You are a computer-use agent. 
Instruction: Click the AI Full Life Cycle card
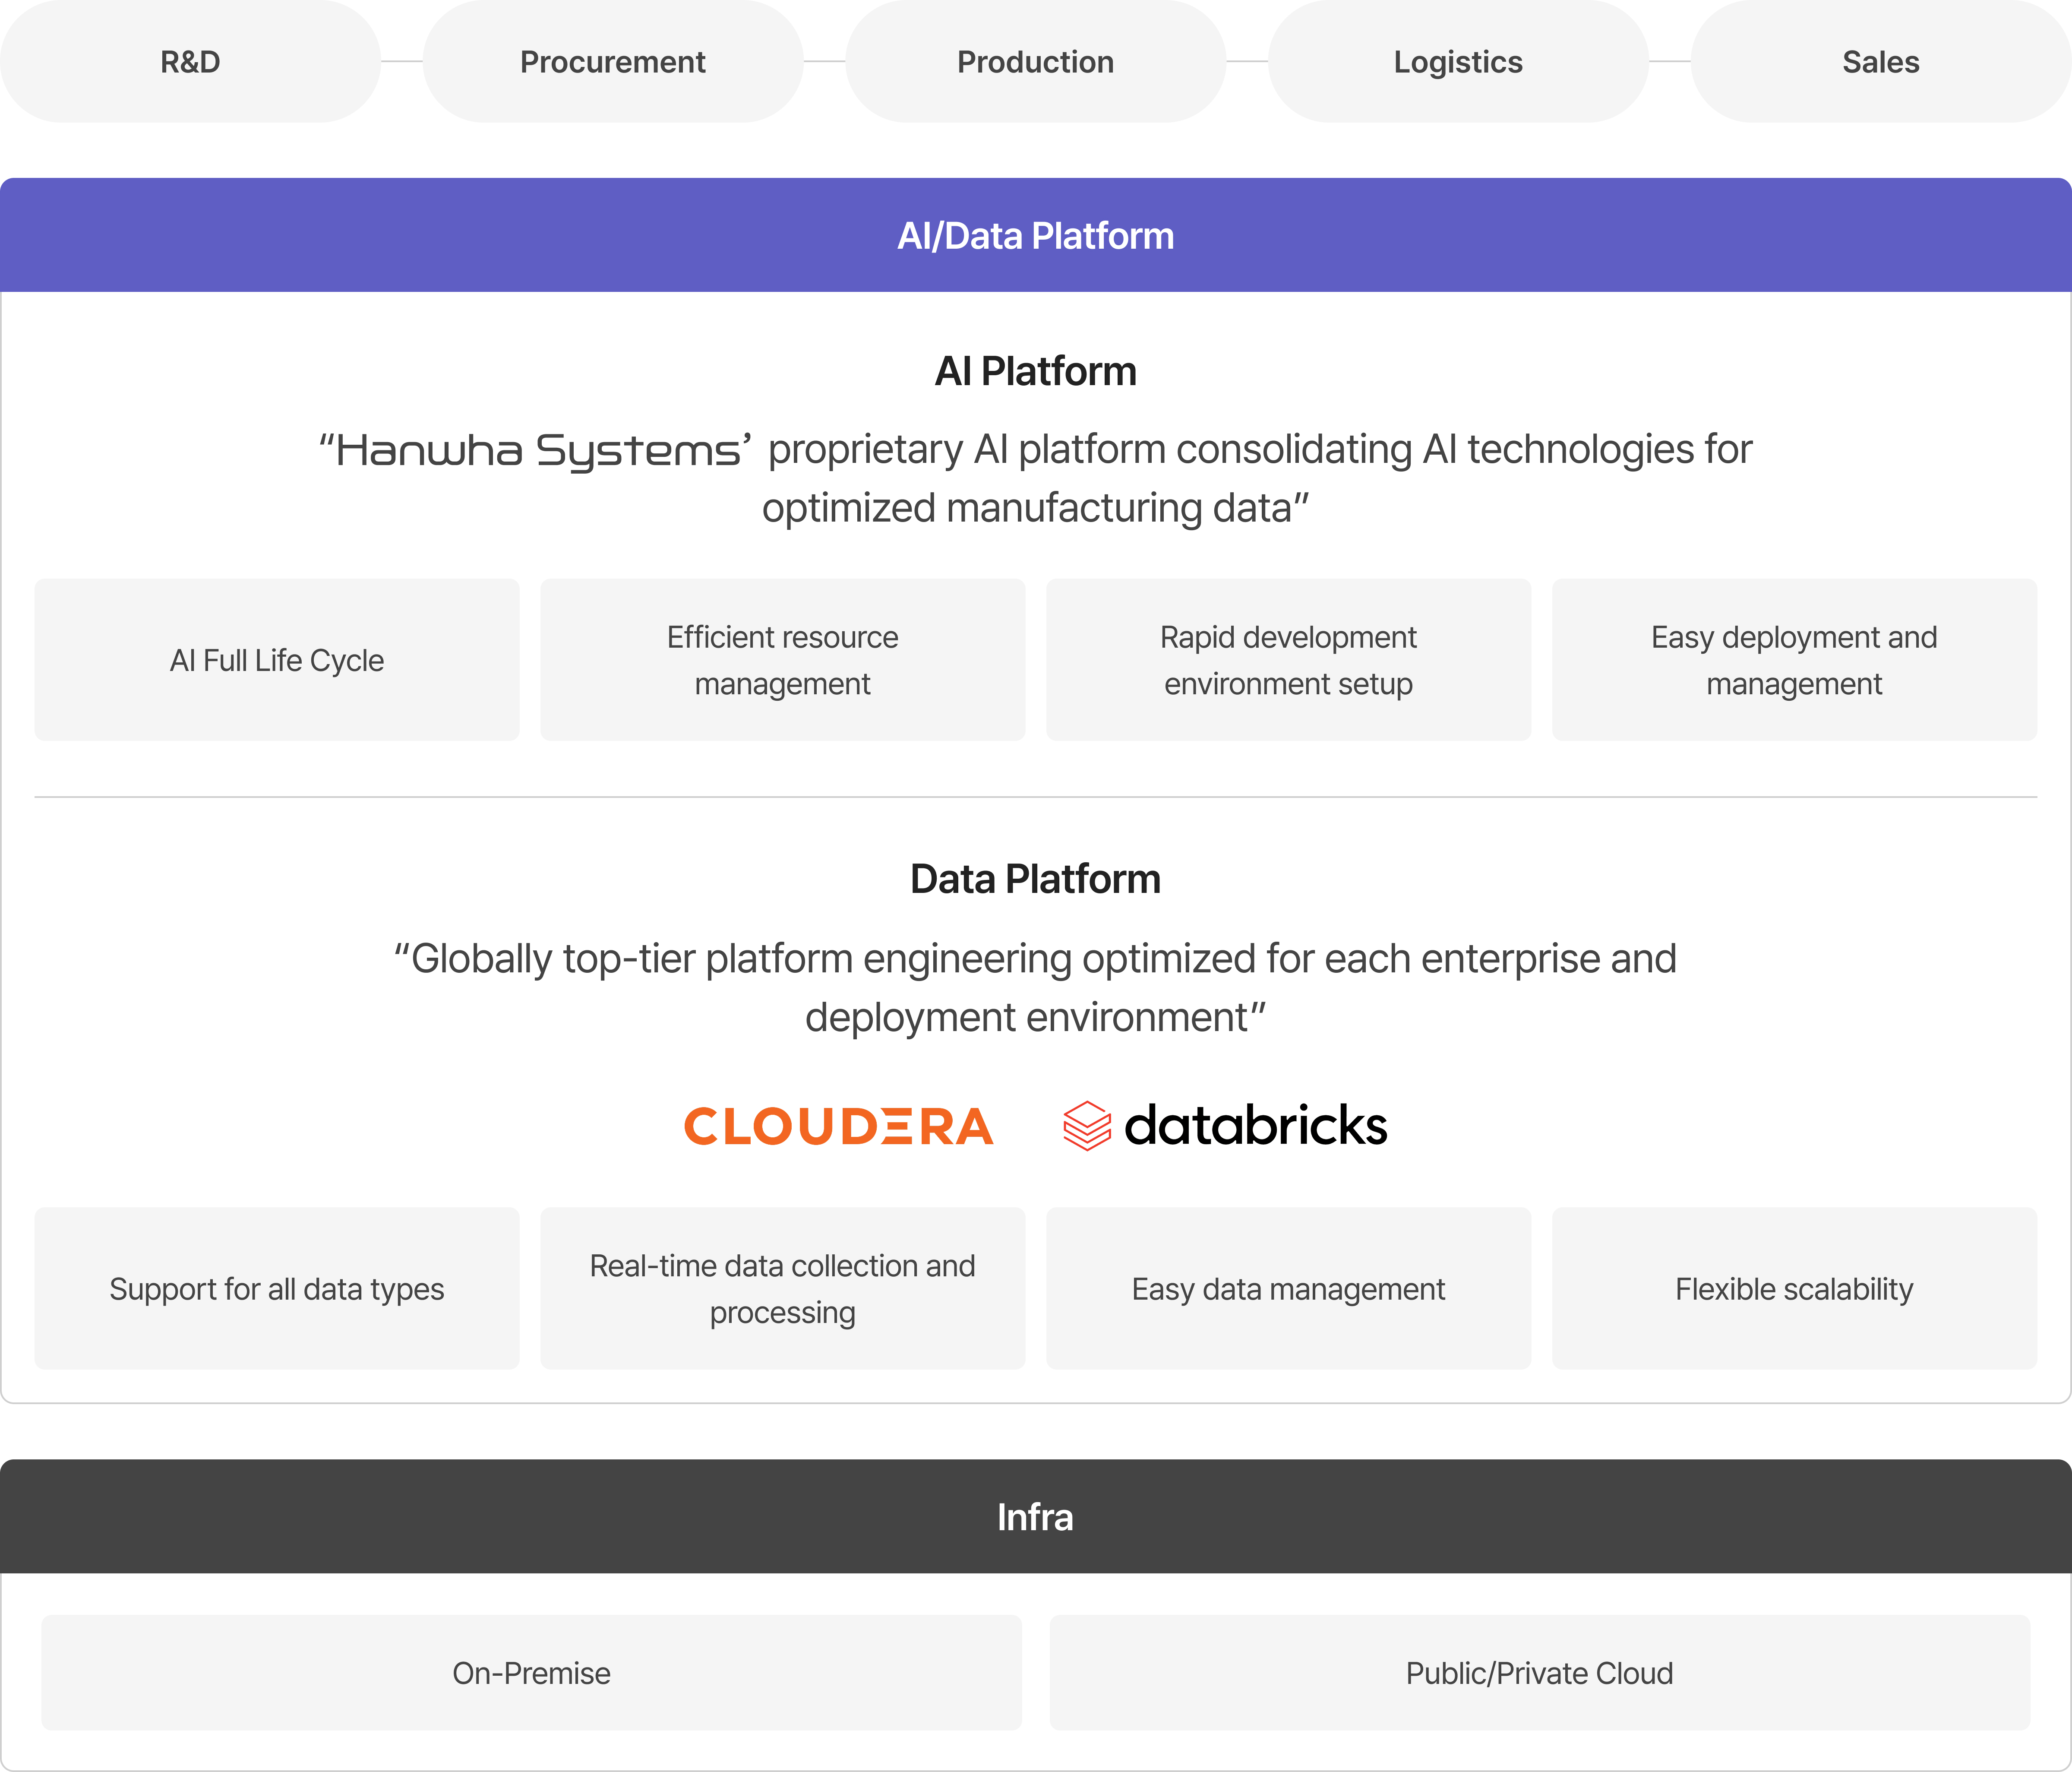(277, 660)
